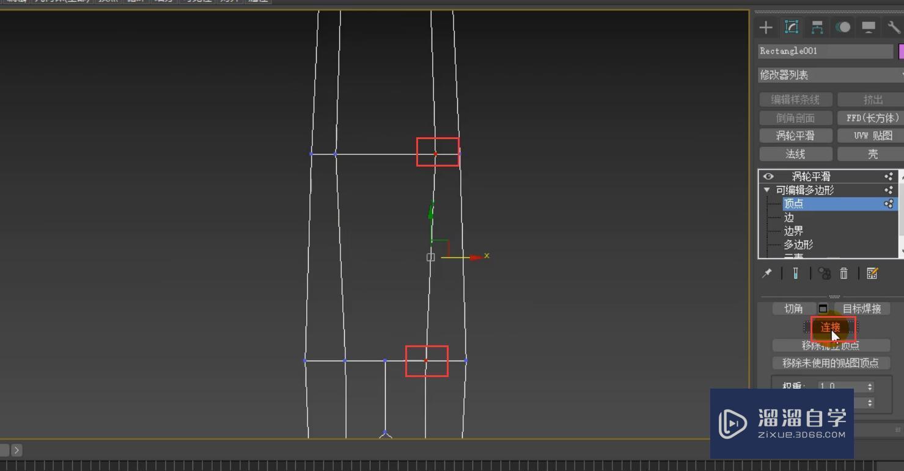
Task: Toggle 涡轮平滑 modifier eye visibility
Action: [x=768, y=176]
